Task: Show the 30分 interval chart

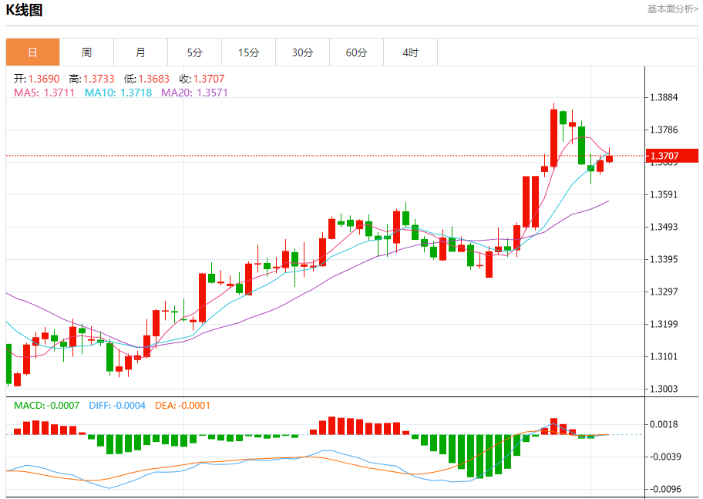Action: pos(302,52)
